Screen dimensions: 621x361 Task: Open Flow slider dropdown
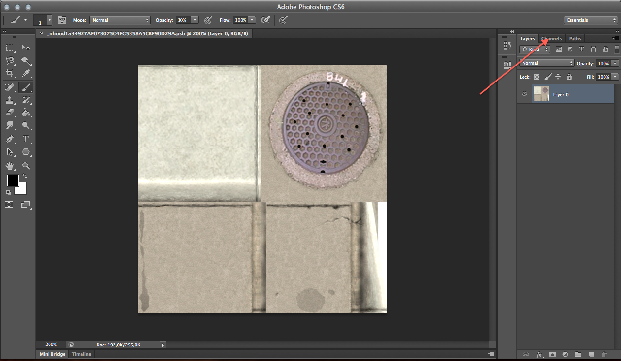252,20
